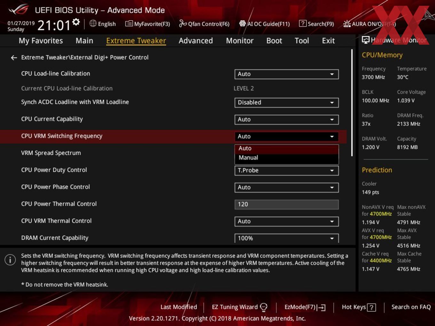Click the CPU VRM Switching Frequency label
Screen dimensions: 435x326
pos(62,136)
